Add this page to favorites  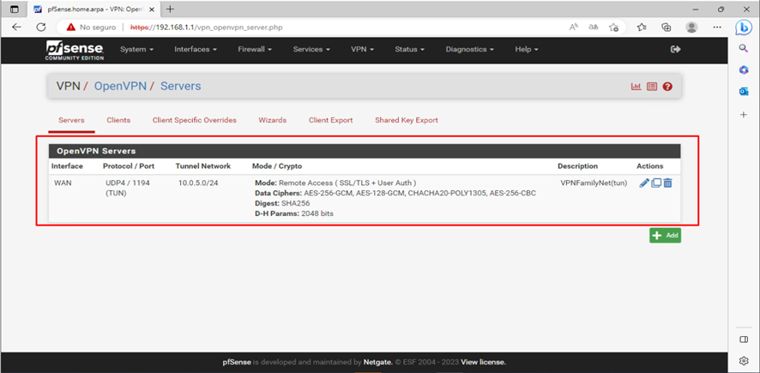tap(613, 27)
